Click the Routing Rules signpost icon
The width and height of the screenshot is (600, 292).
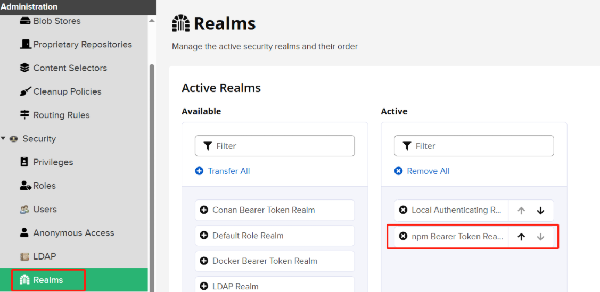click(24, 115)
